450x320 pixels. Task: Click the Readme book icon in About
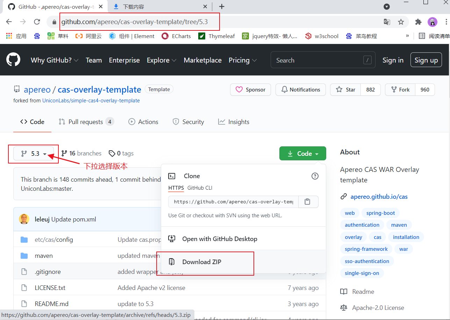[344, 292]
